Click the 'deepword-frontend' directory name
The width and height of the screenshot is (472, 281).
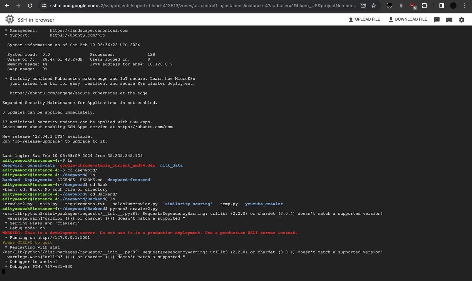coord(129,180)
